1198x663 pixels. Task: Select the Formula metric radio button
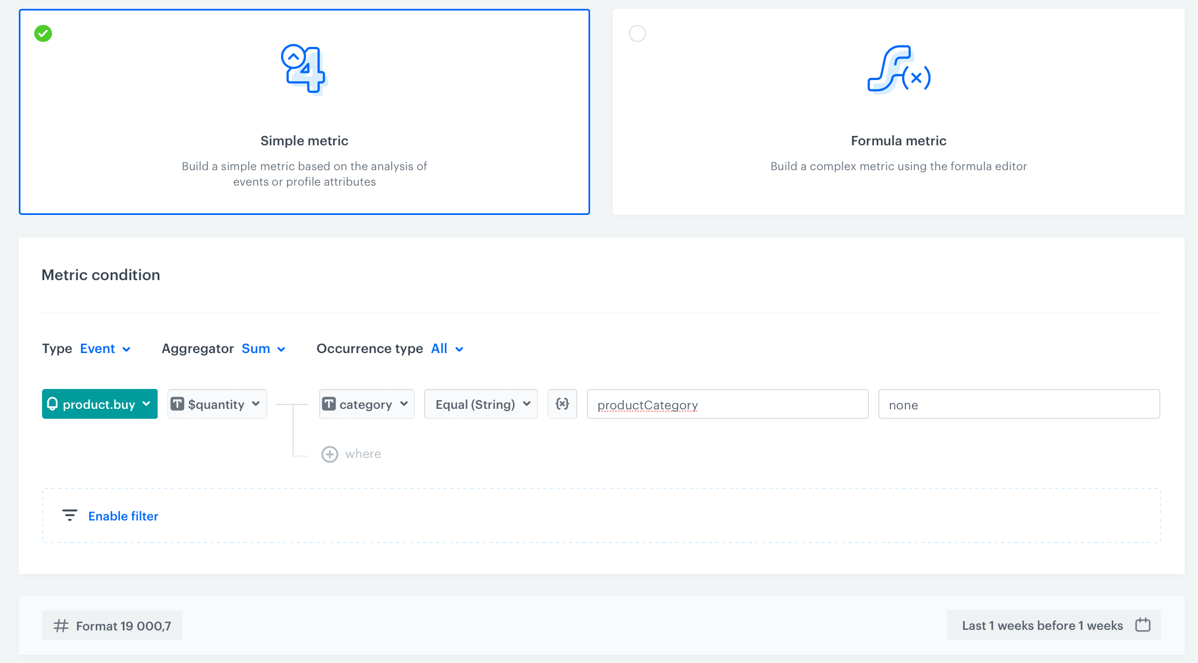637,34
